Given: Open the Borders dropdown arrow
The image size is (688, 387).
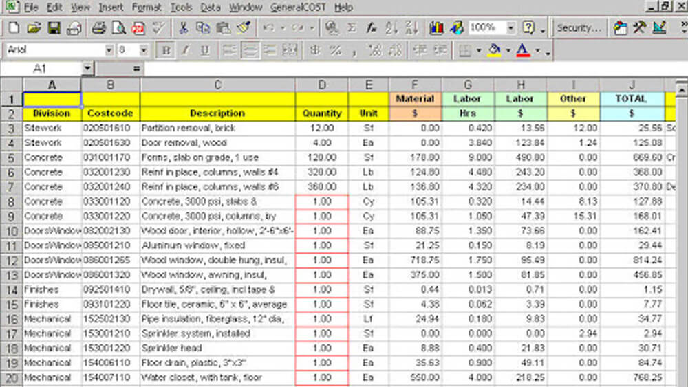Looking at the screenshot, I should tap(479, 50).
